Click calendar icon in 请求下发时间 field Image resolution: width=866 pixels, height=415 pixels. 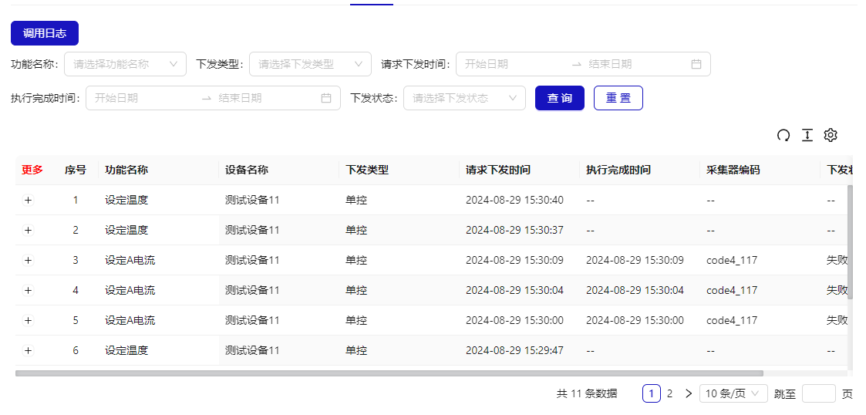[696, 65]
